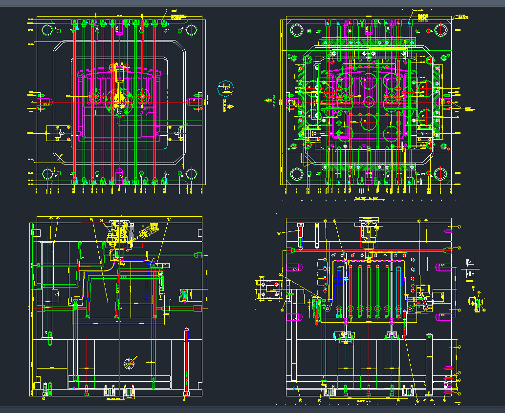This screenshot has height=413, width=505.
Task: Select the bottom-right leader pin circle in plan view
Action: 440,174
